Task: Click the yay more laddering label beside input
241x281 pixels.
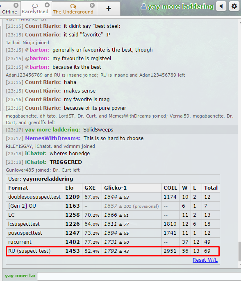Action: 20,276
